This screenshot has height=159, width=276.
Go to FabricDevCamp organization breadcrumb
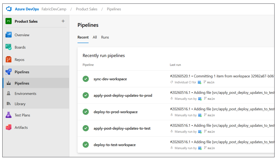pos(54,9)
